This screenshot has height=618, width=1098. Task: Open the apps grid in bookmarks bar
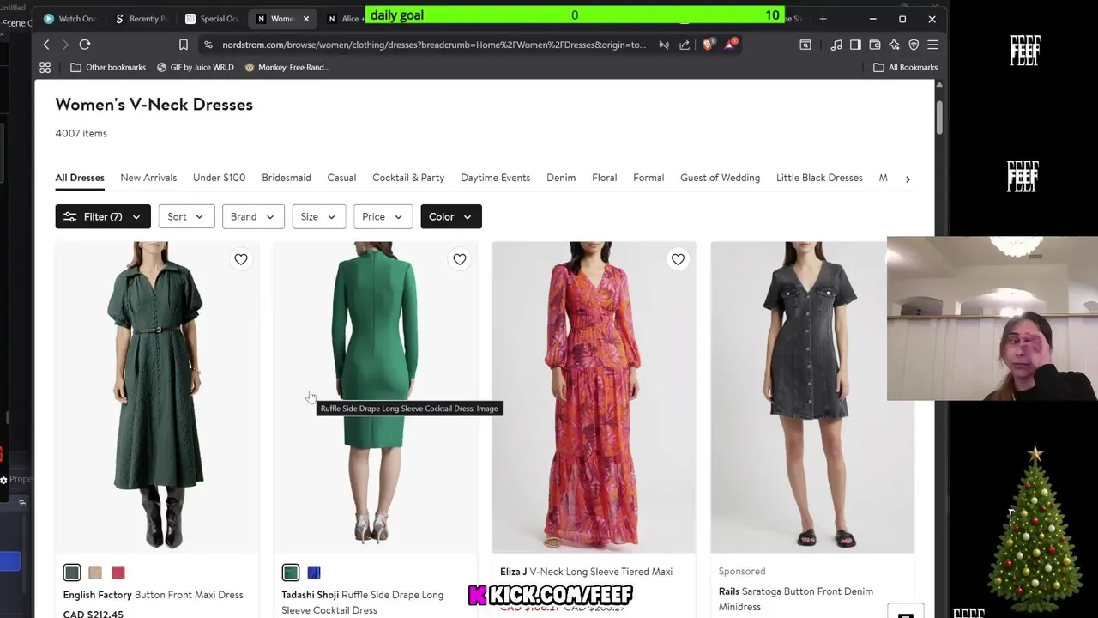45,67
